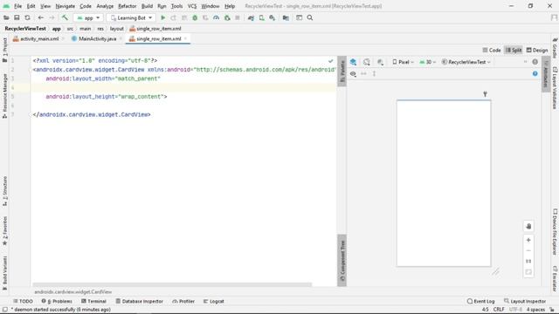Open the Refactor menu
Image resolution: width=559 pixels, height=314 pixels.
128,6
